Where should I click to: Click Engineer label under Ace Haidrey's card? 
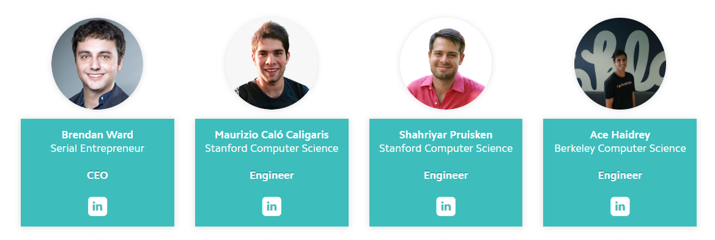pos(620,175)
